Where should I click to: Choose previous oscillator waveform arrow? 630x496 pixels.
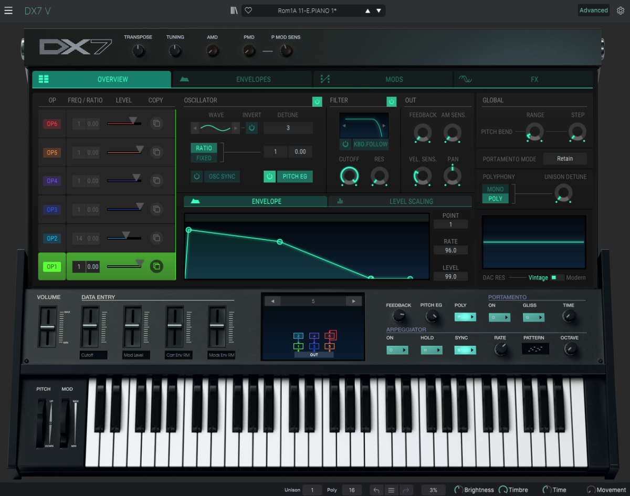click(x=195, y=128)
